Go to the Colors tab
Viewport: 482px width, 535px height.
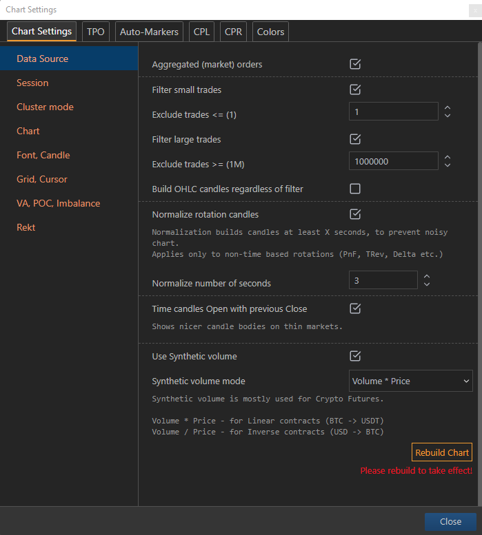pos(270,32)
